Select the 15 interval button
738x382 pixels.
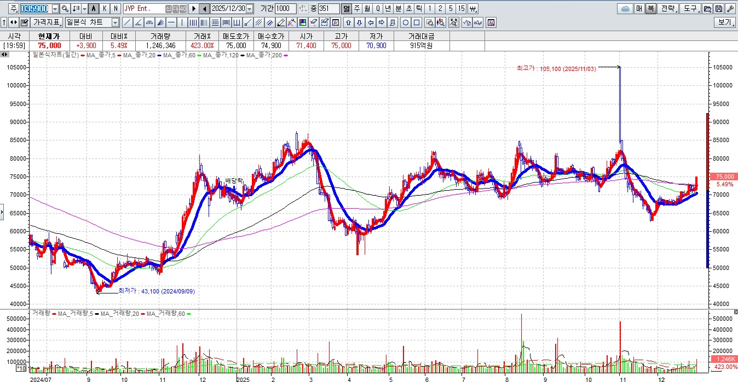[462, 9]
